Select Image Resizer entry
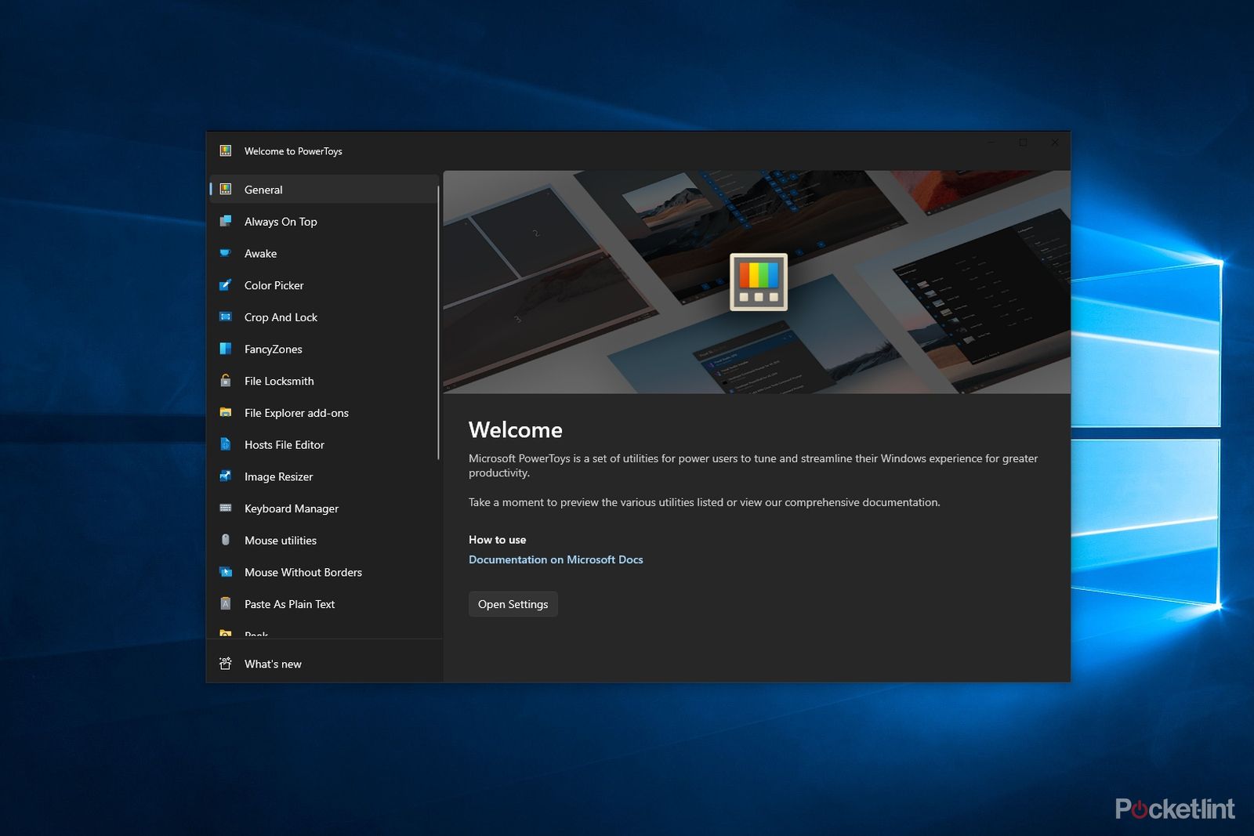This screenshot has width=1254, height=836. pyautogui.click(x=323, y=476)
